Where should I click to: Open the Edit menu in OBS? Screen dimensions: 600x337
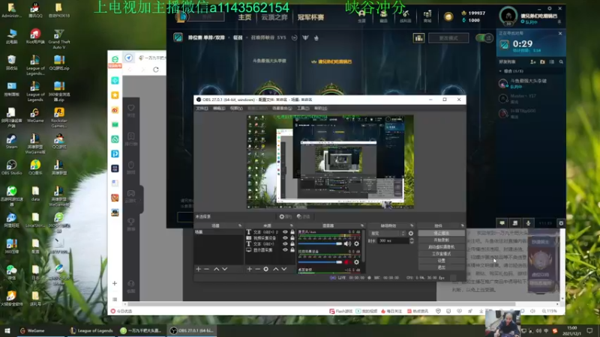coord(219,108)
